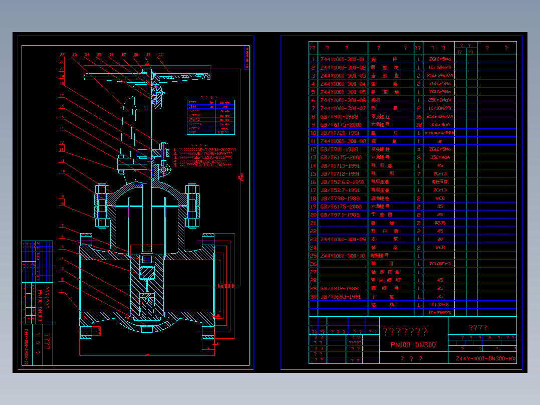This screenshot has height=405, width=540.
Task: Select the text Z44Y100I-300-10
Action: tap(342, 256)
